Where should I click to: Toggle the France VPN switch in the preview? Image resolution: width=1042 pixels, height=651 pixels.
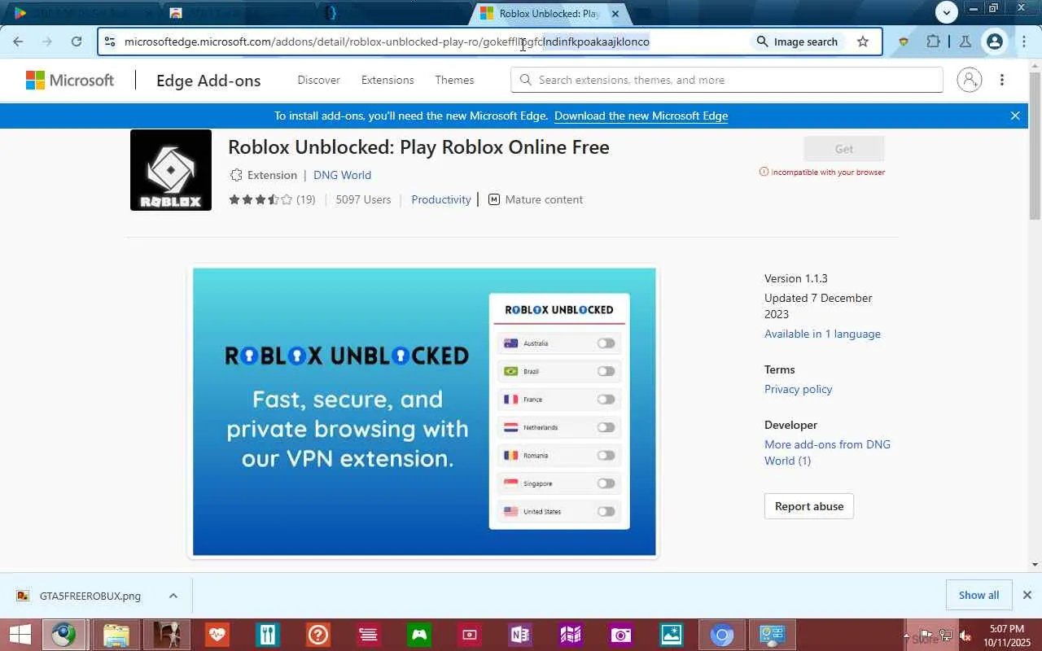coord(606,400)
